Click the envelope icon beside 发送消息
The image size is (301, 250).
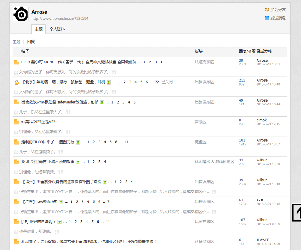click(267, 18)
